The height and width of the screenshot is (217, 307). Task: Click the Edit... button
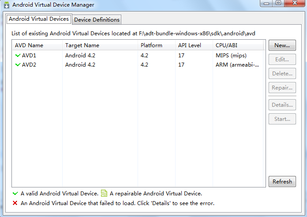pyautogui.click(x=282, y=60)
